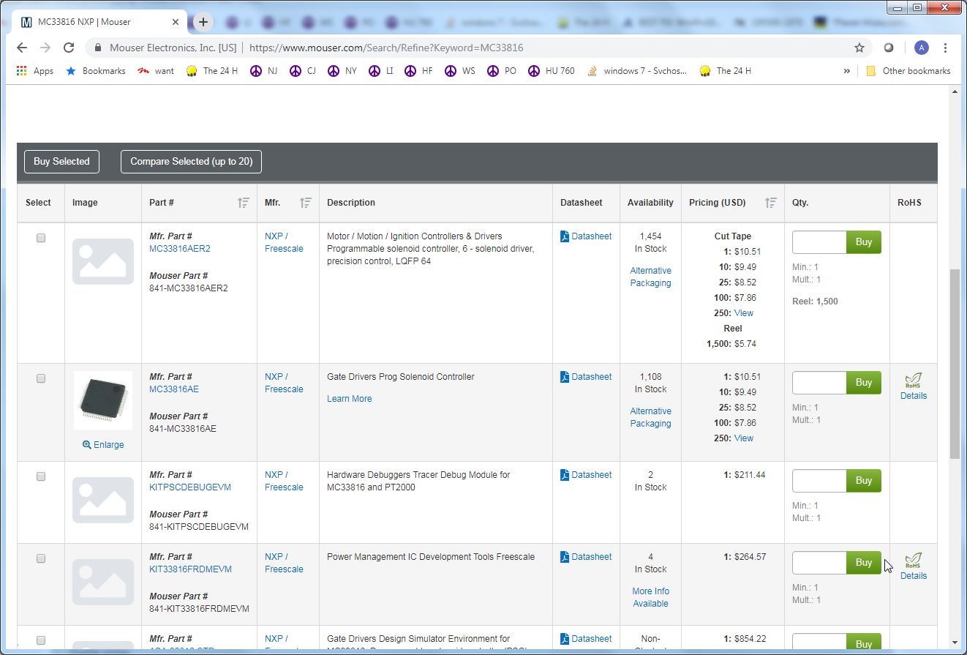The image size is (967, 655).
Task: Sort results by Pricing column
Action: (x=771, y=203)
